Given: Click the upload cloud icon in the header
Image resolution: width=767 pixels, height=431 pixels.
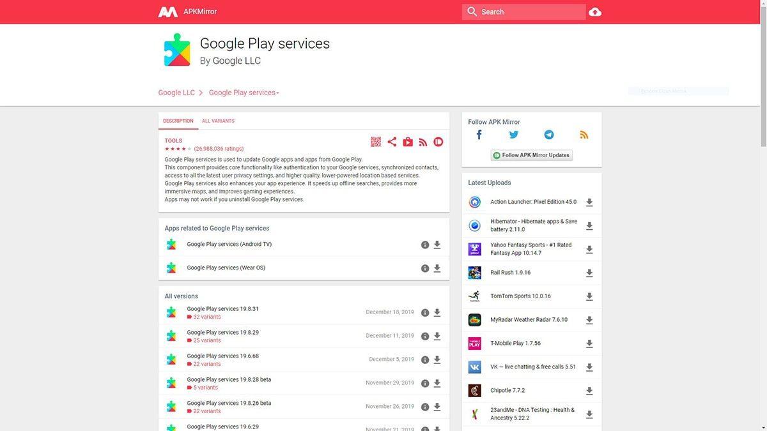Looking at the screenshot, I should [x=595, y=11].
